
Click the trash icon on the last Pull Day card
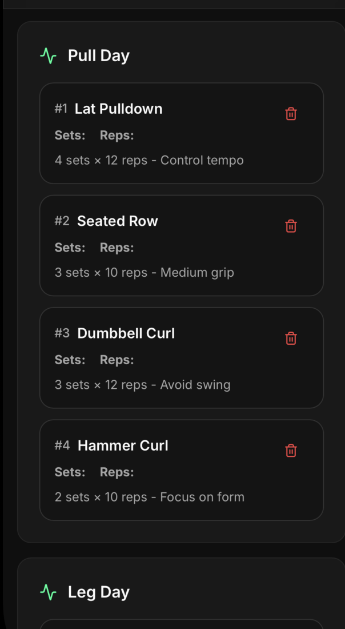click(x=291, y=451)
